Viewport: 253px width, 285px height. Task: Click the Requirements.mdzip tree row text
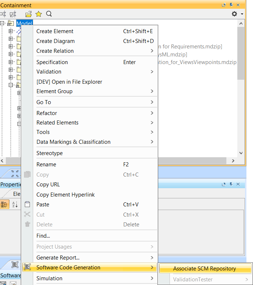[x=190, y=47]
